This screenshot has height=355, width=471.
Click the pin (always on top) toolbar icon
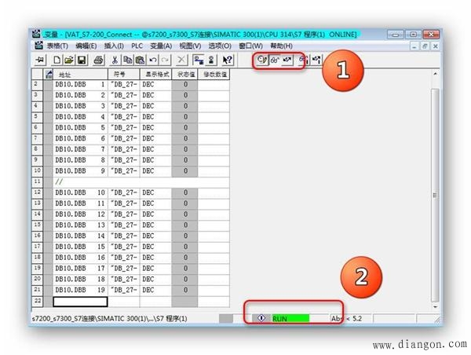click(x=40, y=60)
